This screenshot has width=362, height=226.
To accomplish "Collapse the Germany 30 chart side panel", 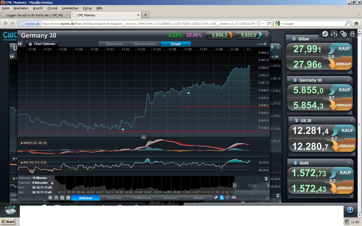I will [20, 44].
